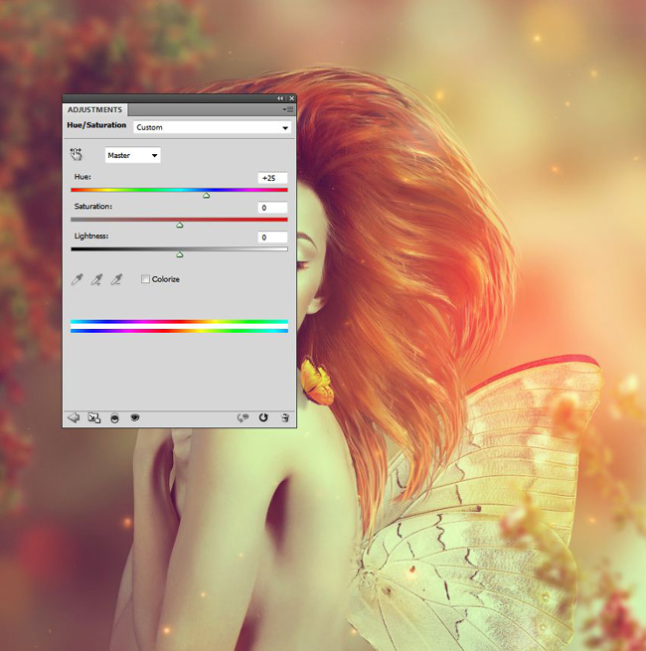This screenshot has width=646, height=651.
Task: Reset adjustment to defaults icon
Action: point(263,417)
